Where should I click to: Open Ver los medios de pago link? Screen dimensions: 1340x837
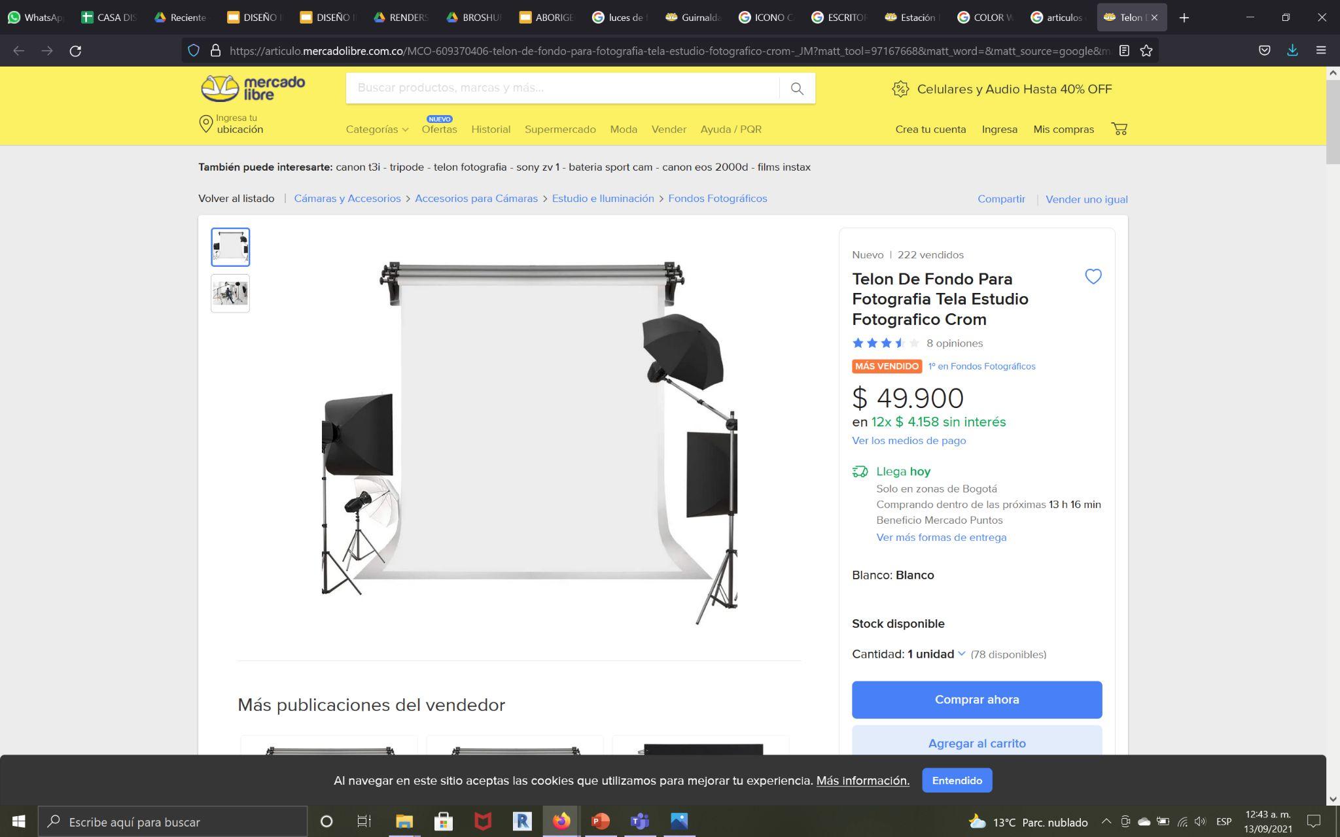tap(909, 441)
